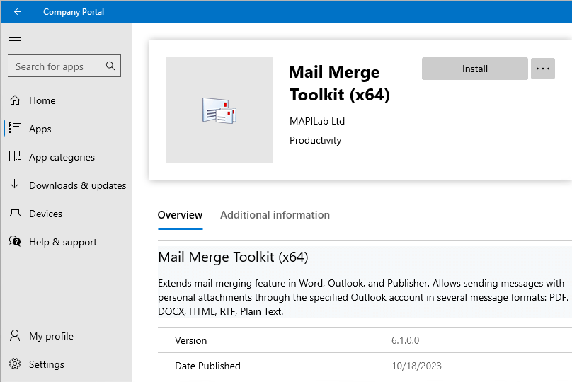Screen dimensions: 572x382
Task: Click the Downloads & updates arrow icon
Action: tap(15, 185)
